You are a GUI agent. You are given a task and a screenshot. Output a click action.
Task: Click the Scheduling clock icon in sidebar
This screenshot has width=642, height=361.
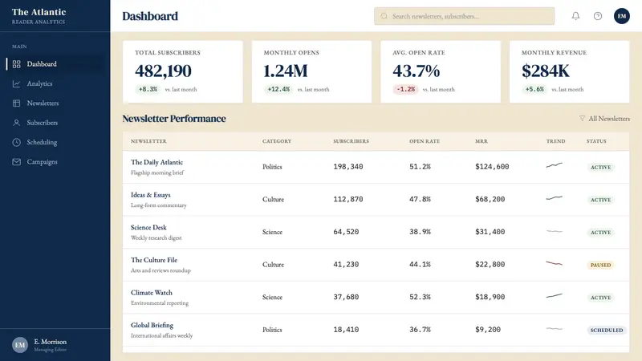pos(16,142)
